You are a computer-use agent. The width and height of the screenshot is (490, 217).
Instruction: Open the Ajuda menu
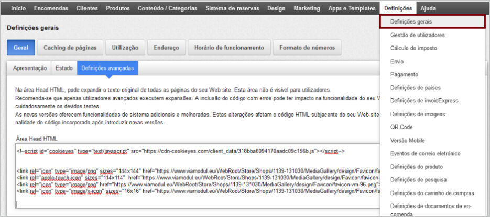[x=428, y=9]
